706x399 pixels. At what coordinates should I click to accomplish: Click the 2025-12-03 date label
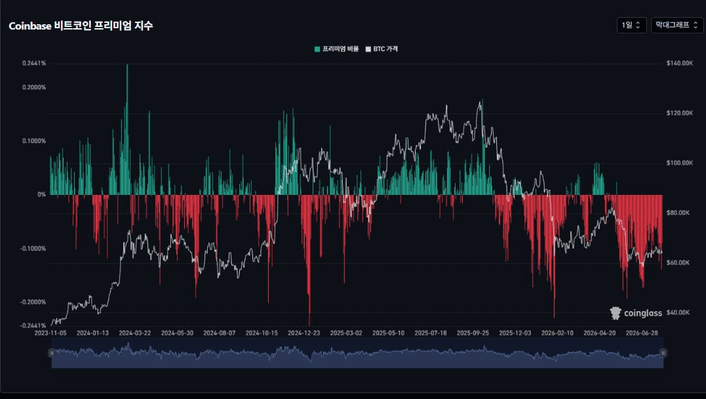click(515, 333)
